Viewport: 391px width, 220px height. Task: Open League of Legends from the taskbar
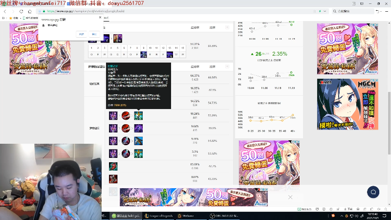(158, 216)
